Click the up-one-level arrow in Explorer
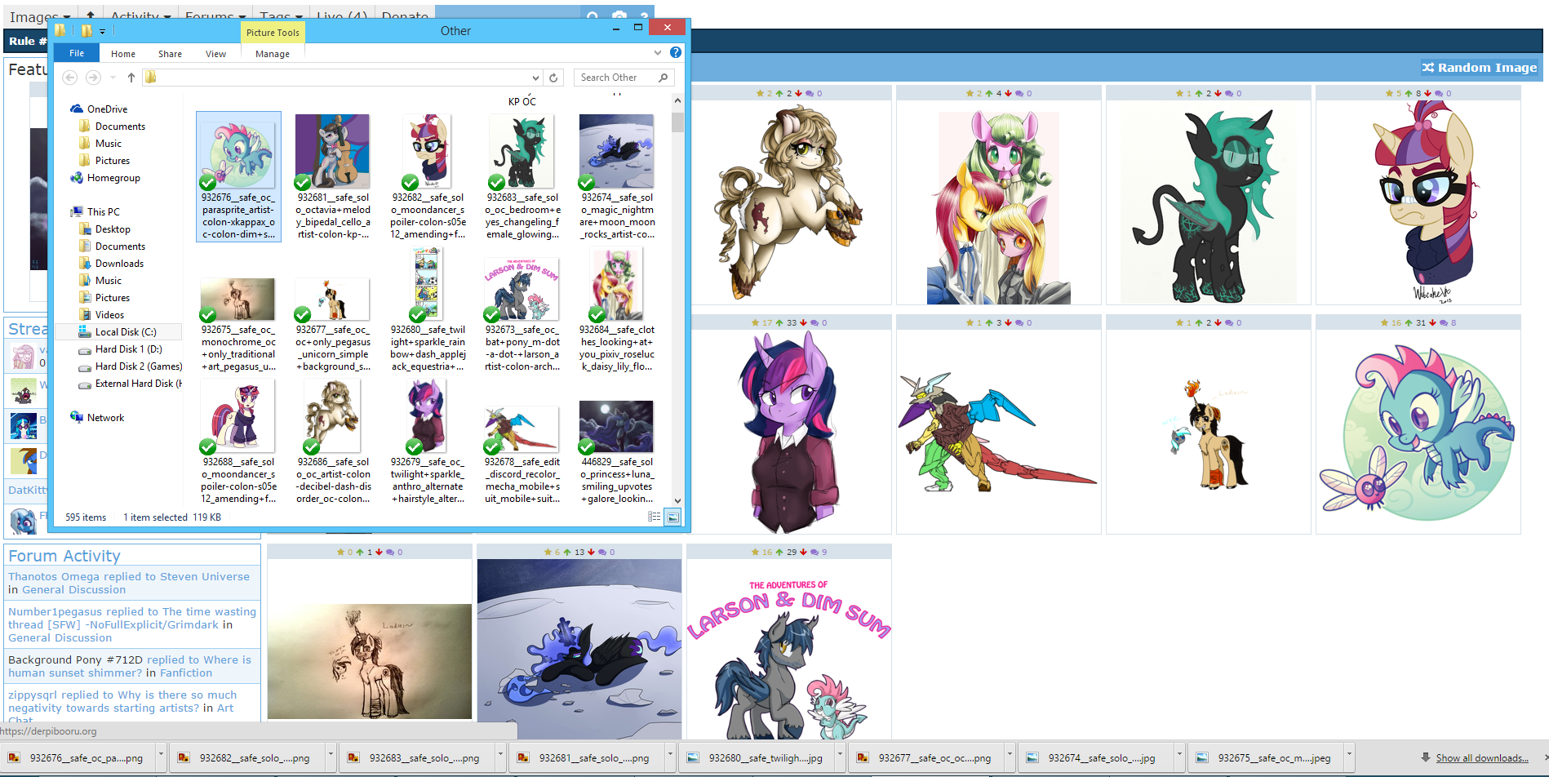1549x777 pixels. [x=131, y=78]
